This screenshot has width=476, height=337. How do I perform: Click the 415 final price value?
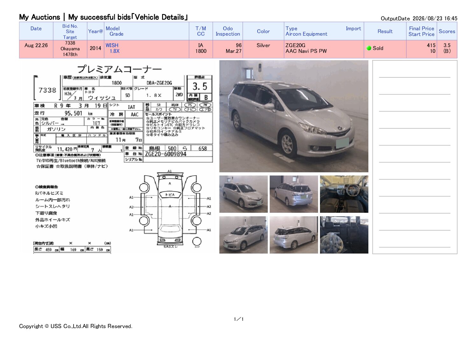[431, 45]
